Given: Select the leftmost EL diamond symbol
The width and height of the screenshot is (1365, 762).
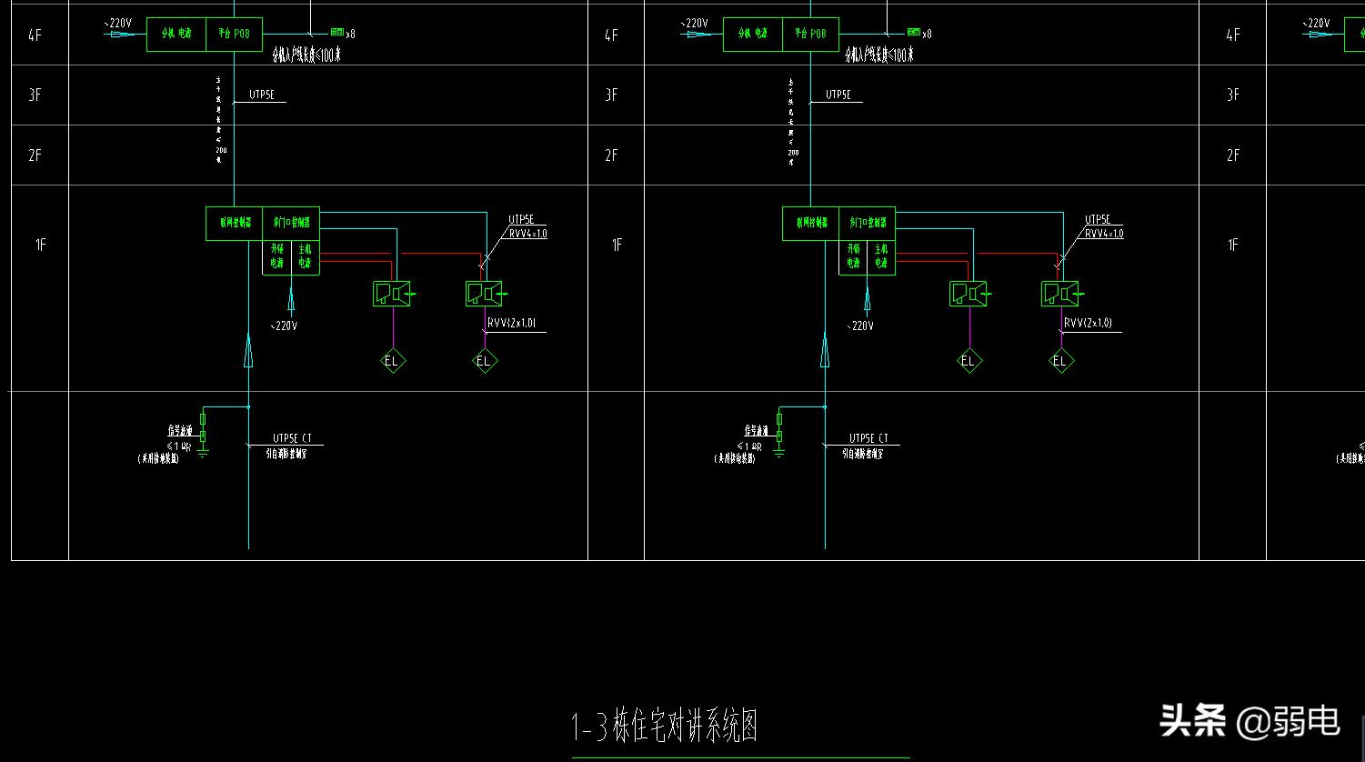Looking at the screenshot, I should [392, 361].
